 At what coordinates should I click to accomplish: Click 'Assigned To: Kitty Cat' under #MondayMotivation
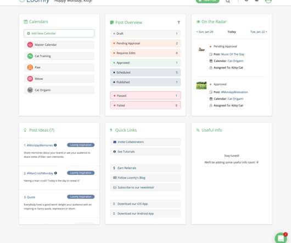point(228,106)
